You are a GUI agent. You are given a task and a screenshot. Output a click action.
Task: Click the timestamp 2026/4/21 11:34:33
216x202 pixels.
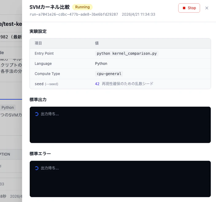point(138,14)
